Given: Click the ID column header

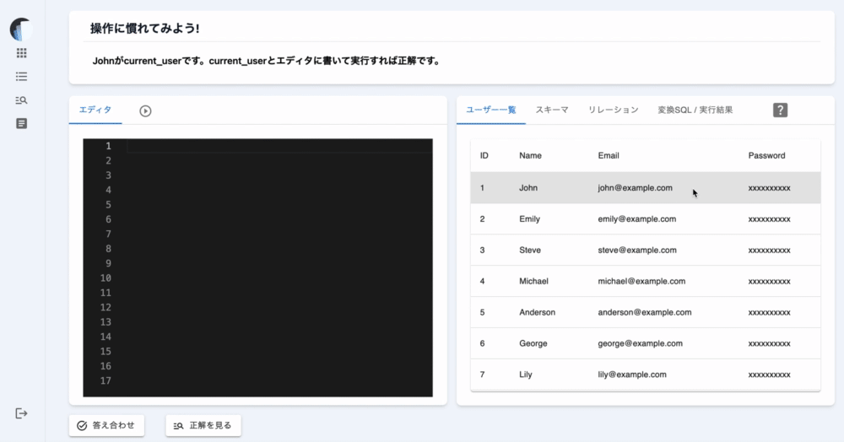Looking at the screenshot, I should 484,155.
